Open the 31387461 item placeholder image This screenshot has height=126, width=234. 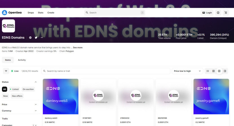click(x=98, y=96)
